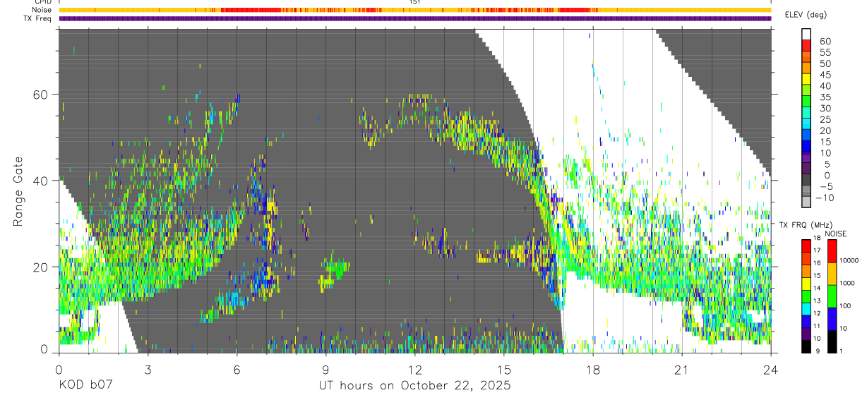Click the '17' value in the TX FRQ legend
Viewport: 867px width, 400px height.
click(x=817, y=250)
